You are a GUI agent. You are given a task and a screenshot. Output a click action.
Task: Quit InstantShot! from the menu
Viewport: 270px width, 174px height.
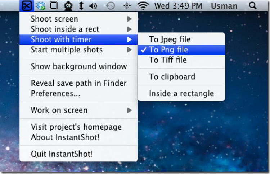point(62,154)
